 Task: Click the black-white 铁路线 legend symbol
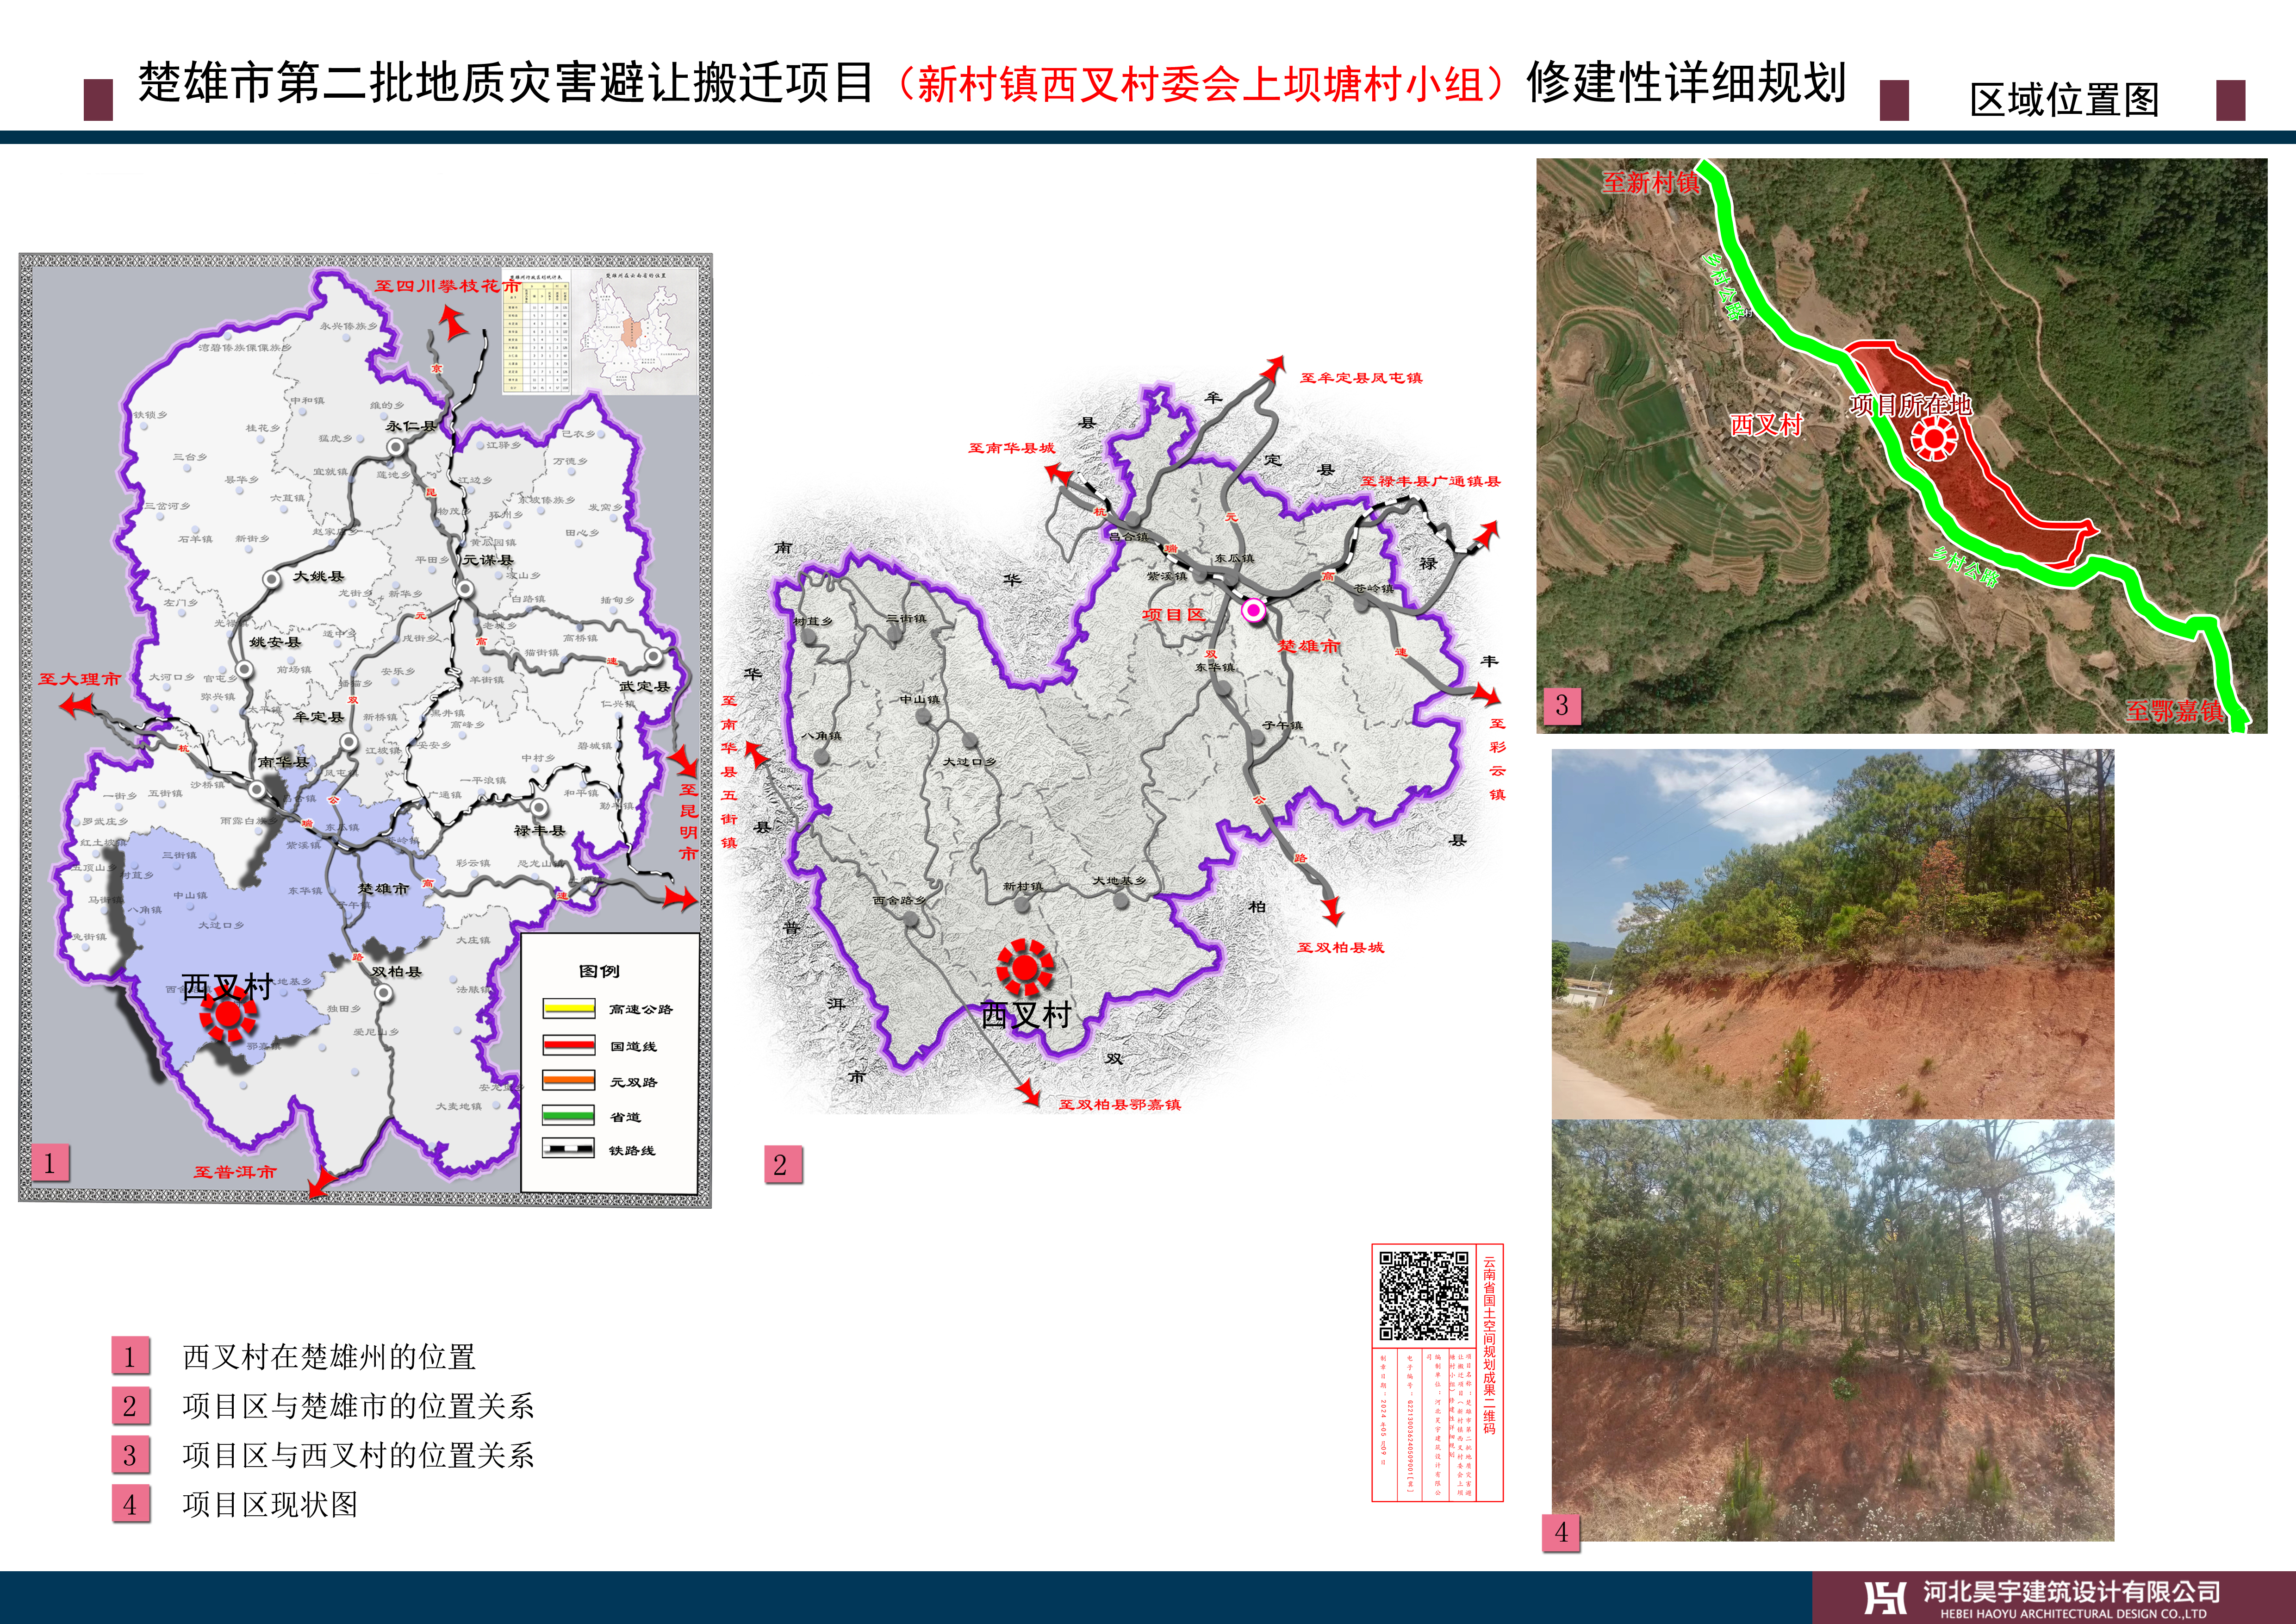[568, 1148]
